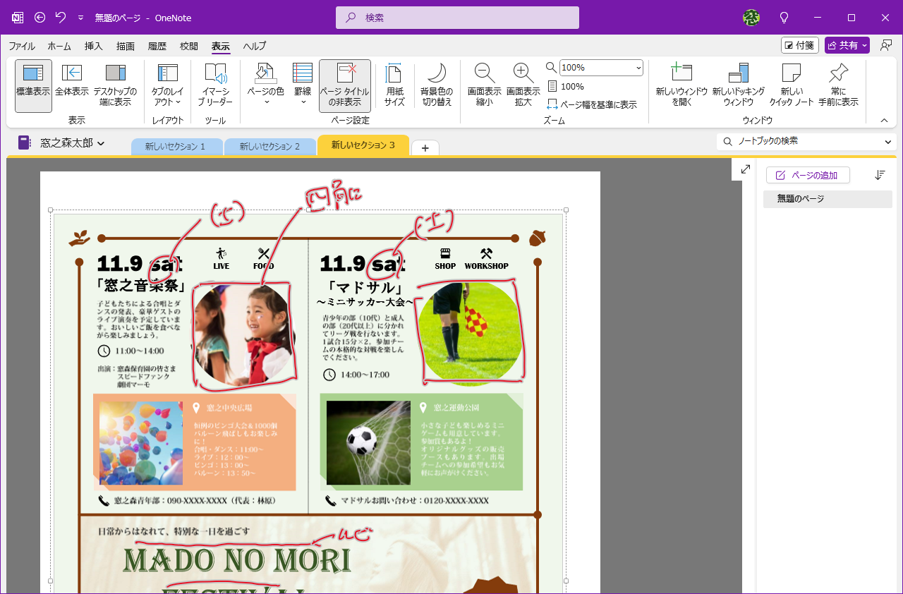
Task: Zoom out with 画面表示縮小
Action: [x=484, y=84]
